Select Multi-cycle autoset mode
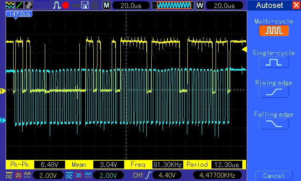301x181 pixels. (274, 30)
